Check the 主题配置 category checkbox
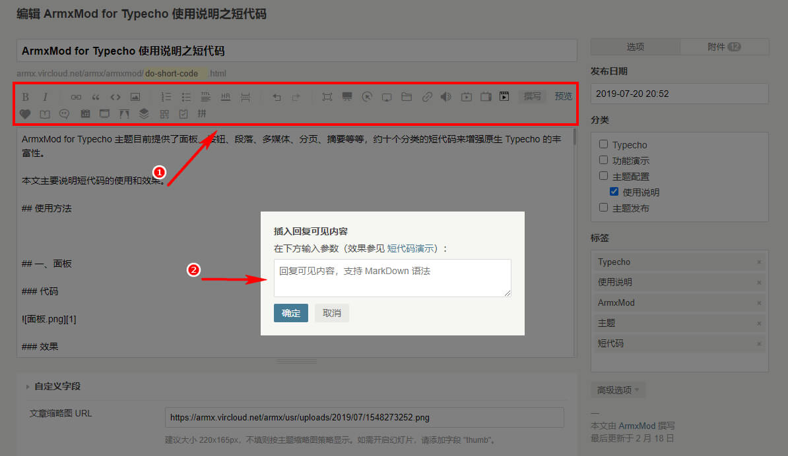 click(604, 175)
